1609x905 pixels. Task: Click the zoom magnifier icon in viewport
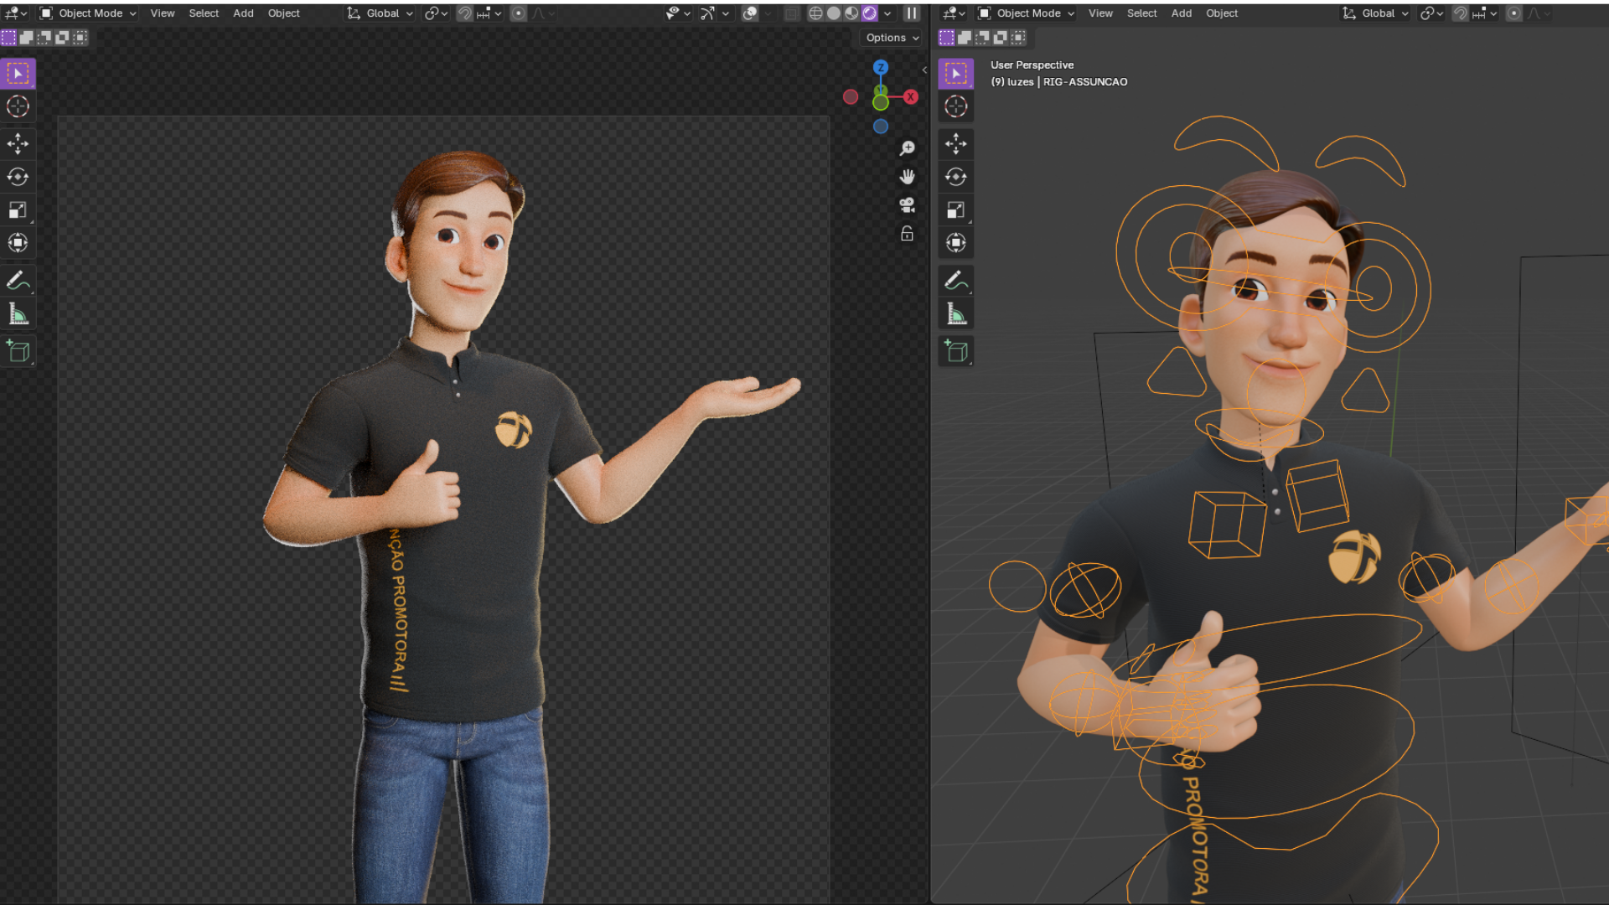click(907, 148)
